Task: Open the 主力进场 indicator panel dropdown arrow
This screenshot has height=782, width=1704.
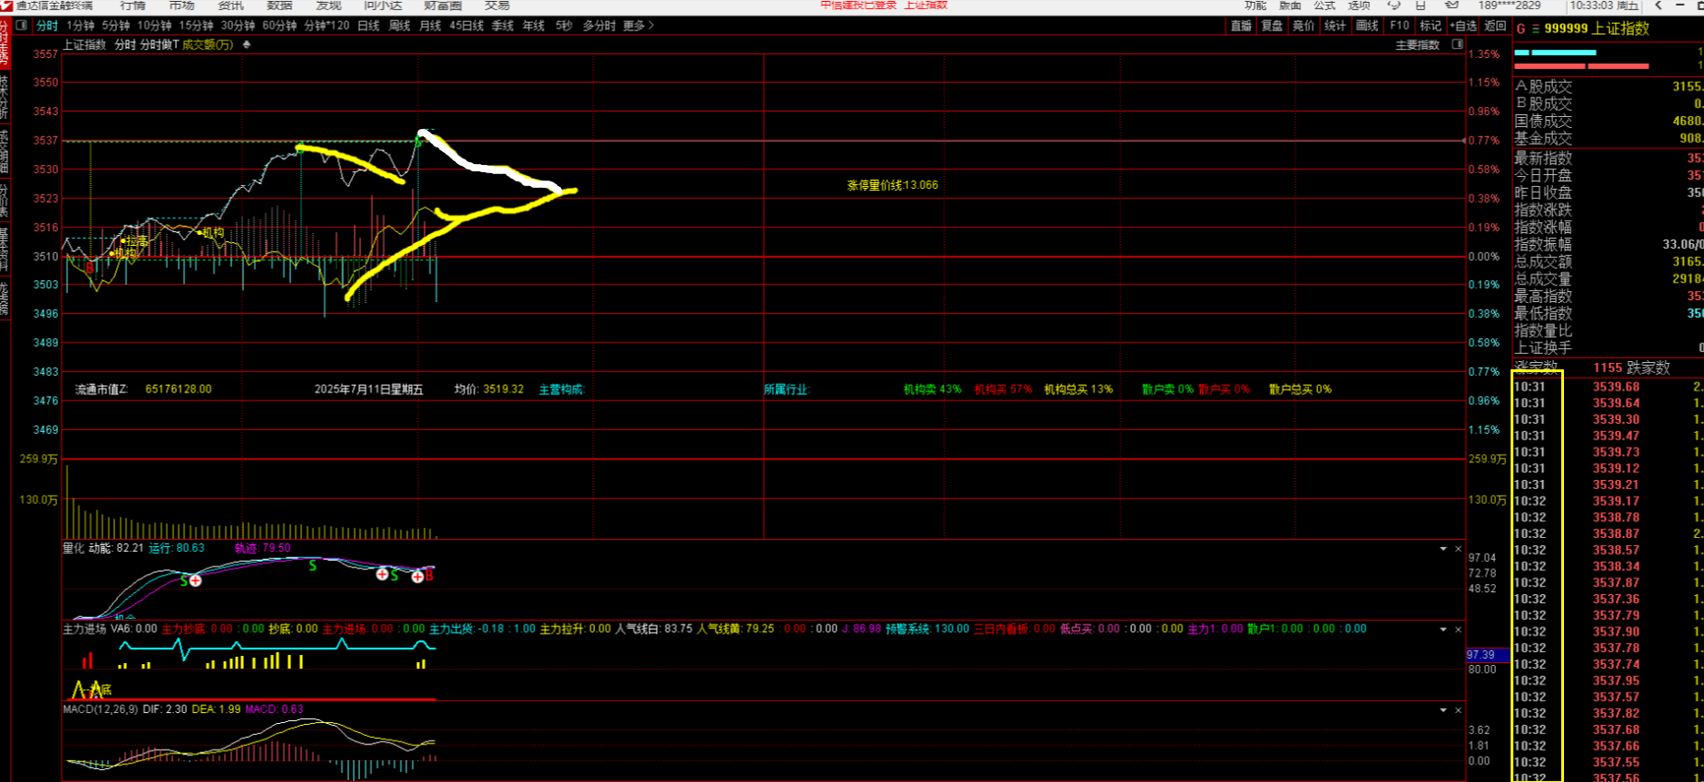Action: [1443, 630]
